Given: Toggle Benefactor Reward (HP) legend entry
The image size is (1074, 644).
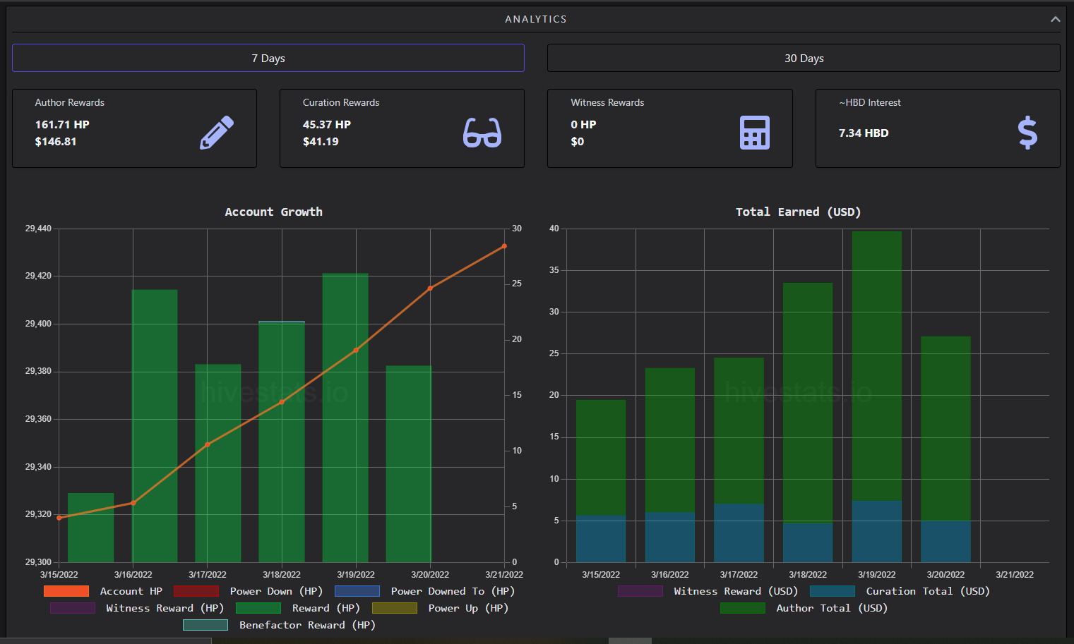Looking at the screenshot, I should coord(280,625).
